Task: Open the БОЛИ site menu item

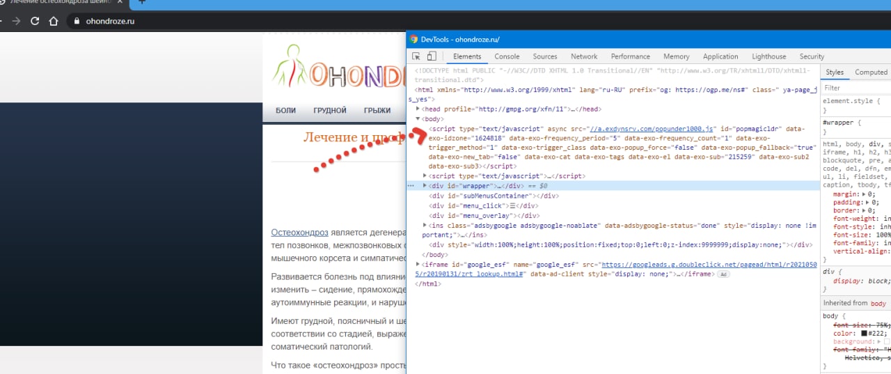Action: [285, 110]
